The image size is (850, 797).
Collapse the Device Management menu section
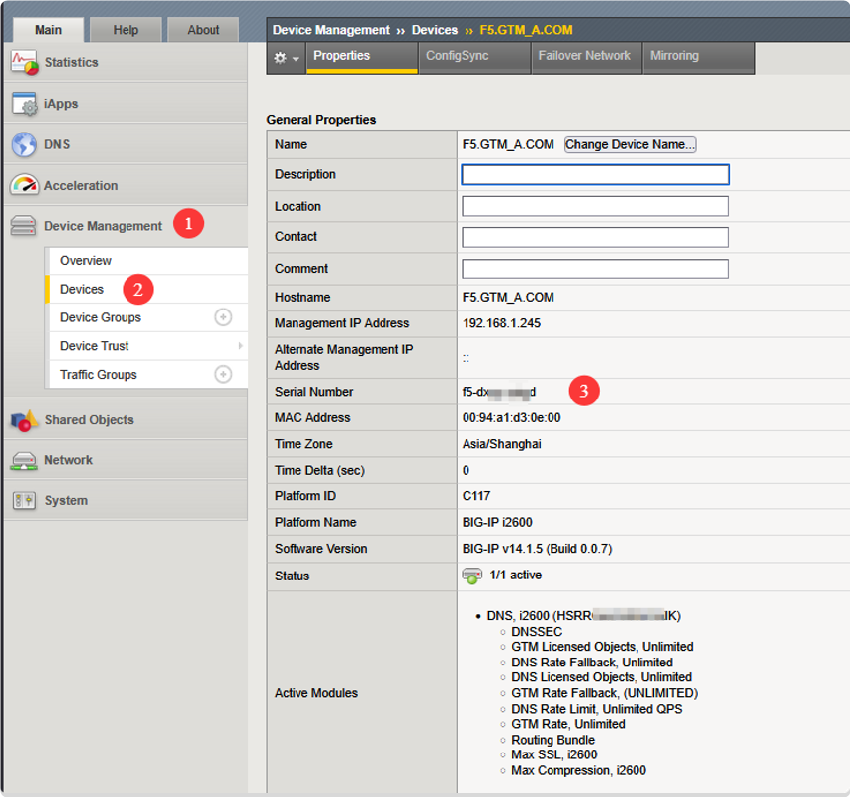126,226
